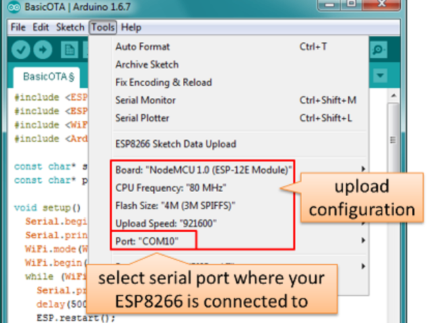
Task: Maximize the Arduino window
Action: click(x=351, y=5)
